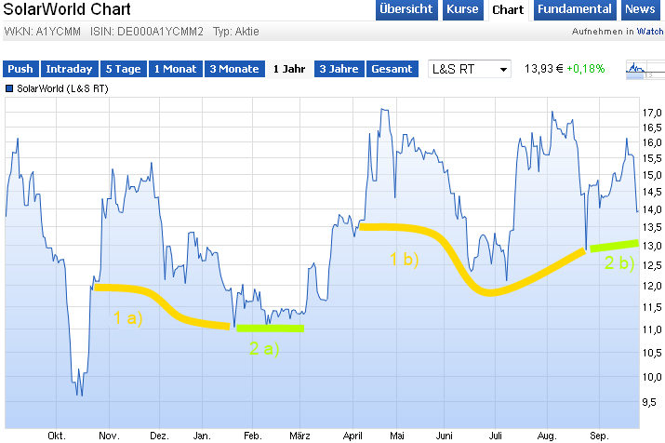Select the 1 Monat range
This screenshot has height=443, width=665.
tap(176, 69)
